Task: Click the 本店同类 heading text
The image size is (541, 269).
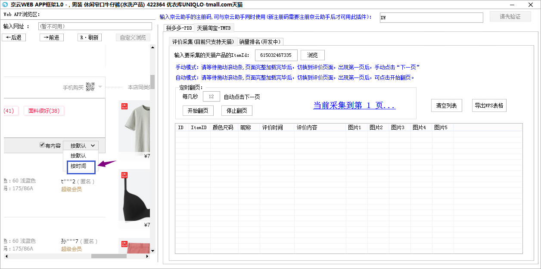Action: point(139,87)
